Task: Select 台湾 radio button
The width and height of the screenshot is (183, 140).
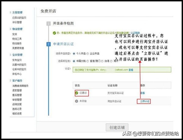Action: click(102, 61)
